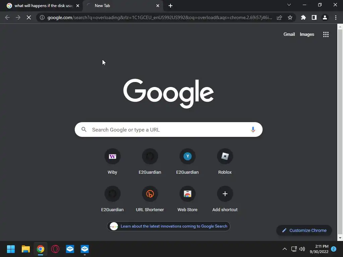Share this page icon in address bar

point(279,17)
